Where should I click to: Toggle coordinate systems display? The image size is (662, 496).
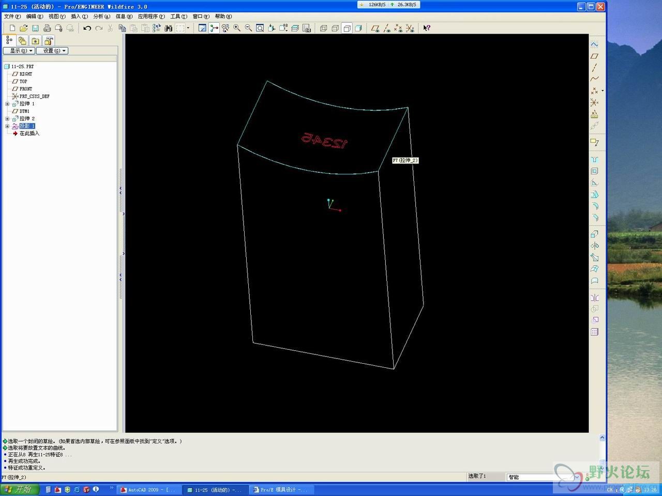pos(410,28)
